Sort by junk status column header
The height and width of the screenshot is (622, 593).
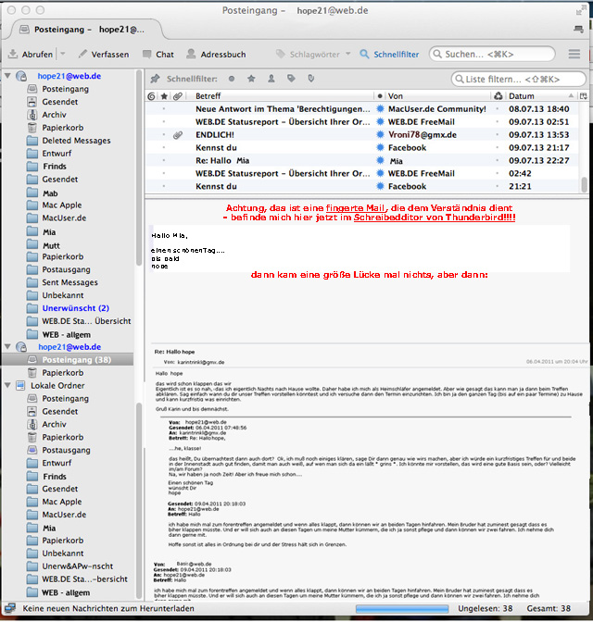coord(498,96)
